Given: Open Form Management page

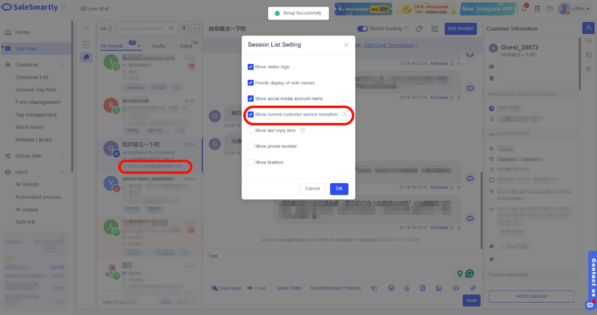Looking at the screenshot, I should pos(38,102).
